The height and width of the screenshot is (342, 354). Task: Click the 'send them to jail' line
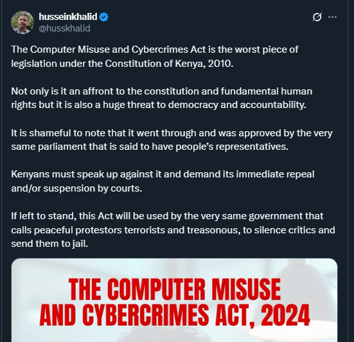[49, 244]
